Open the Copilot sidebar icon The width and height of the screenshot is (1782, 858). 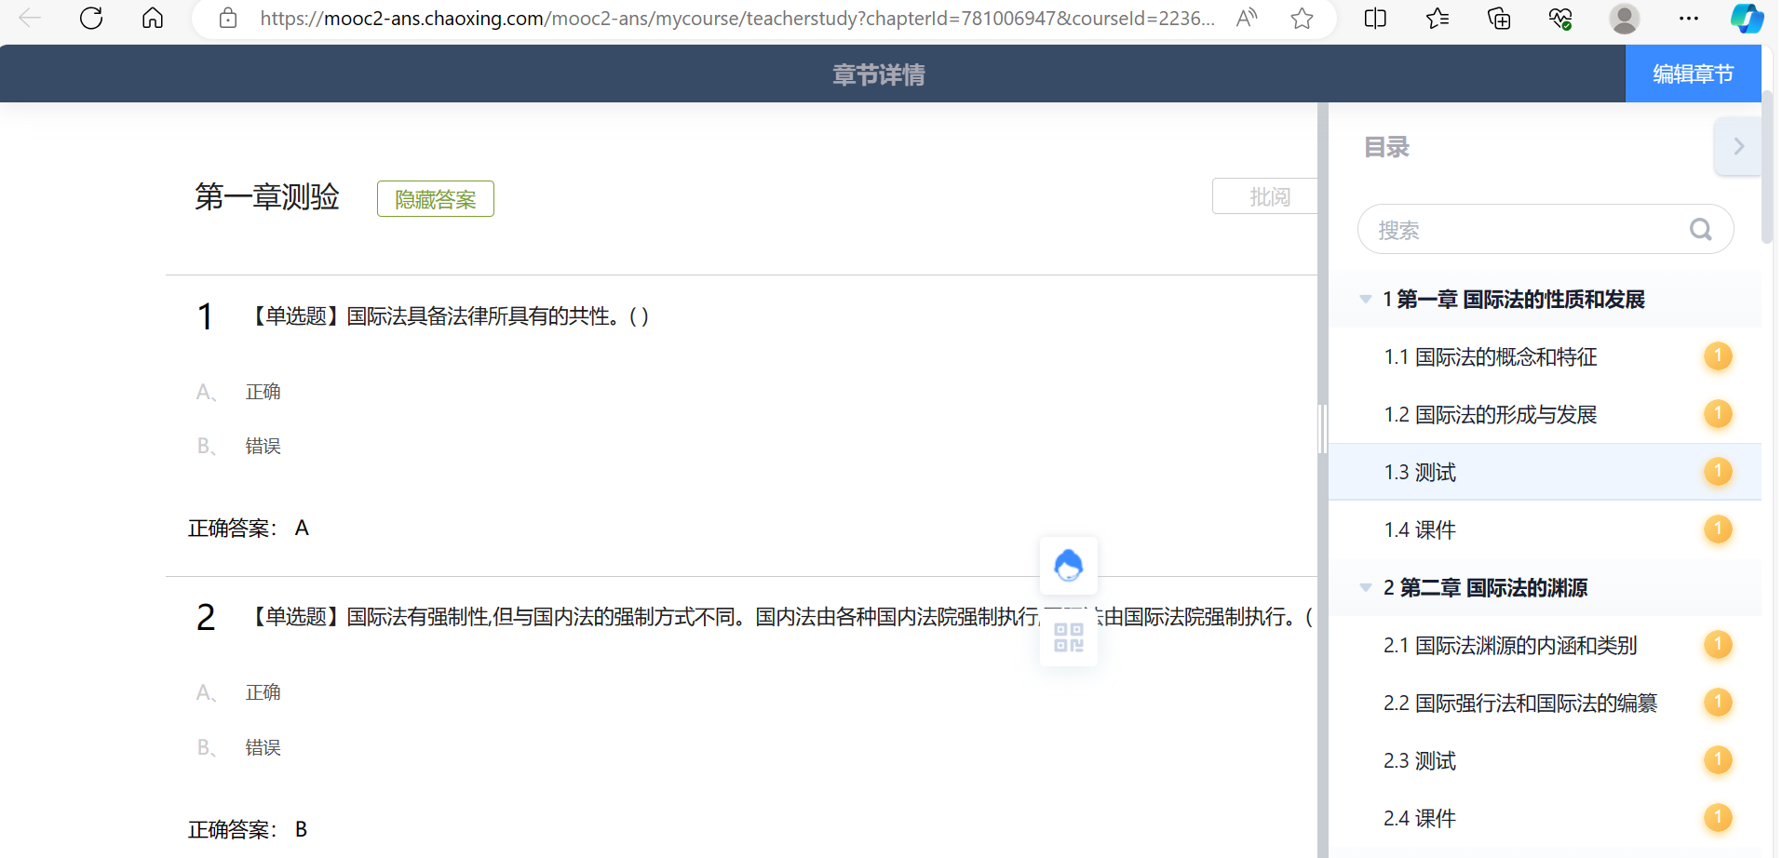[1746, 19]
